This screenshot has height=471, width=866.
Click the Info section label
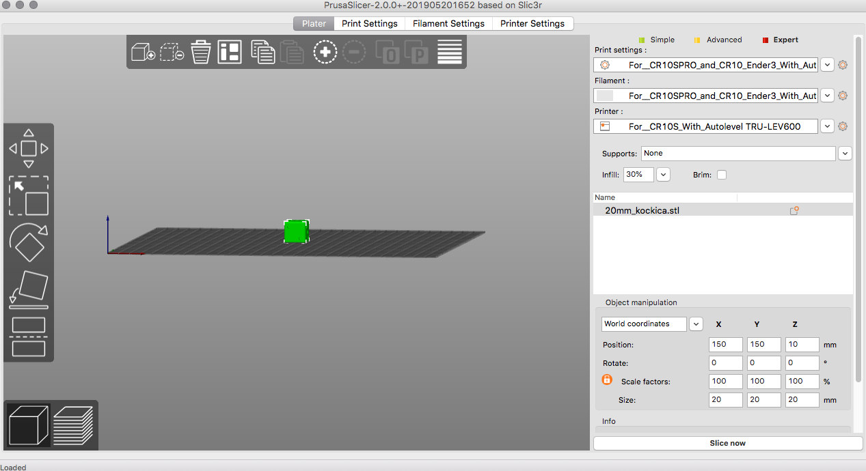pyautogui.click(x=609, y=421)
